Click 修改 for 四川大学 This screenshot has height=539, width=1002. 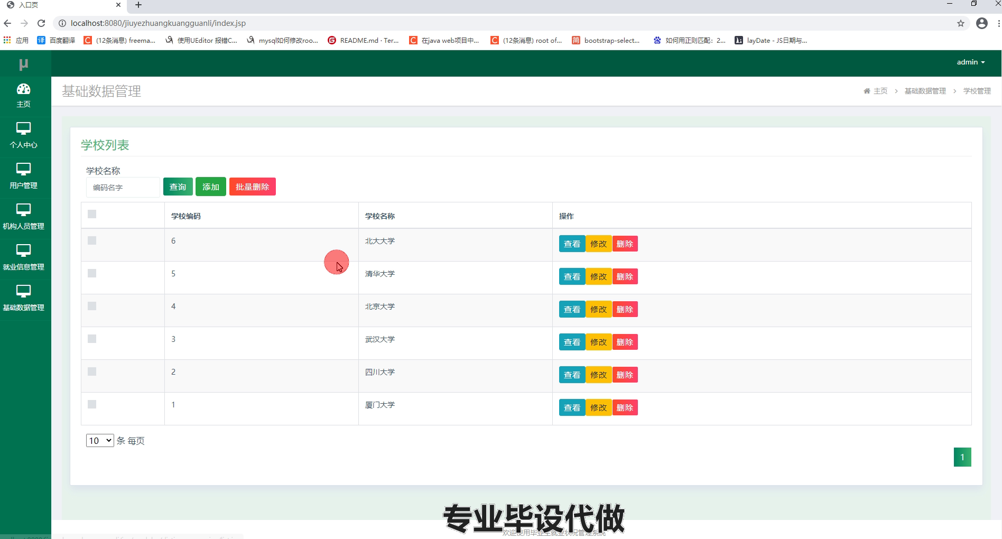[599, 375]
